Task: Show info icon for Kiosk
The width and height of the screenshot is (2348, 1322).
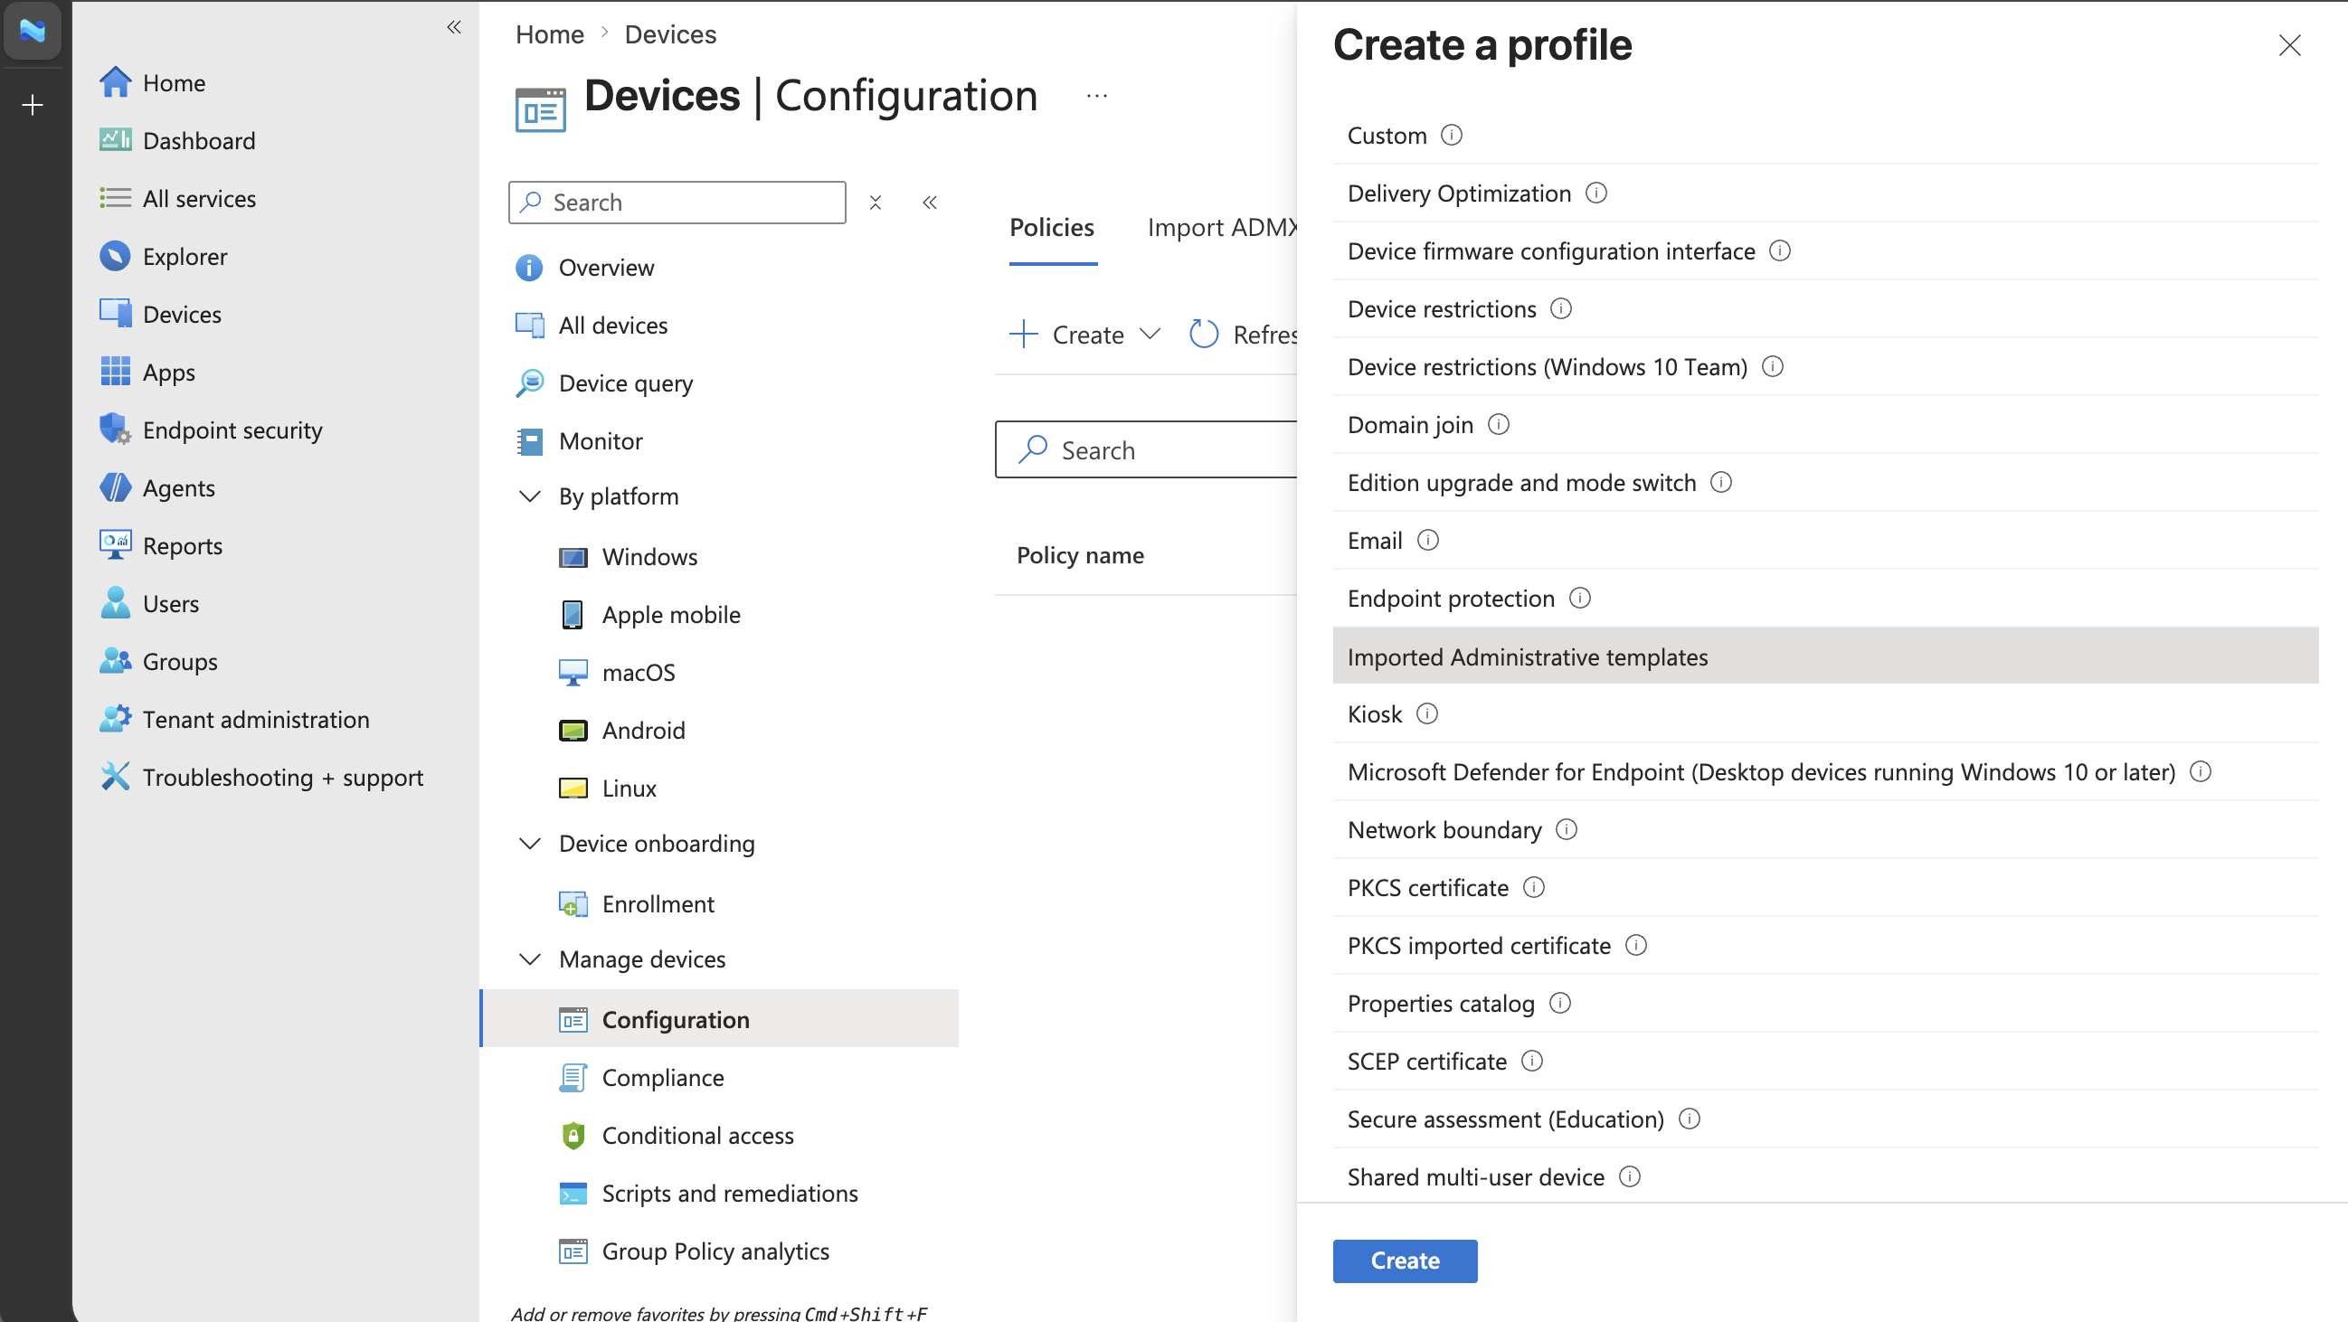Action: [x=1426, y=713]
